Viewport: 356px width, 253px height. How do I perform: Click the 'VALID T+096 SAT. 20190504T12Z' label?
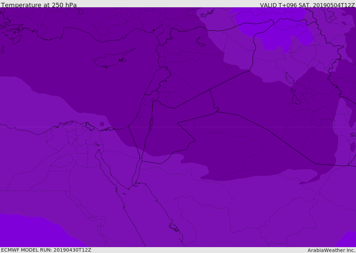(307, 5)
